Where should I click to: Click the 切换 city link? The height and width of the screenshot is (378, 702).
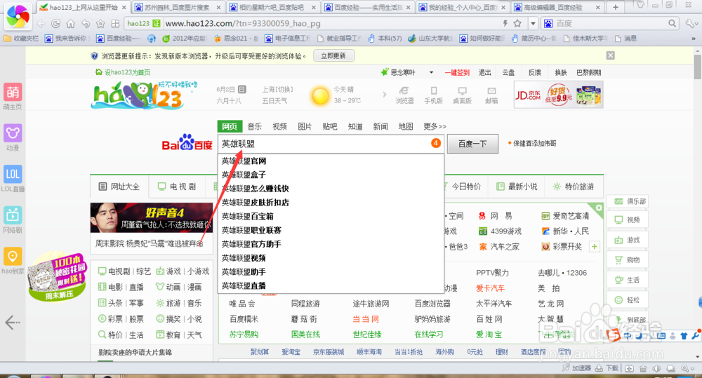[x=284, y=90]
